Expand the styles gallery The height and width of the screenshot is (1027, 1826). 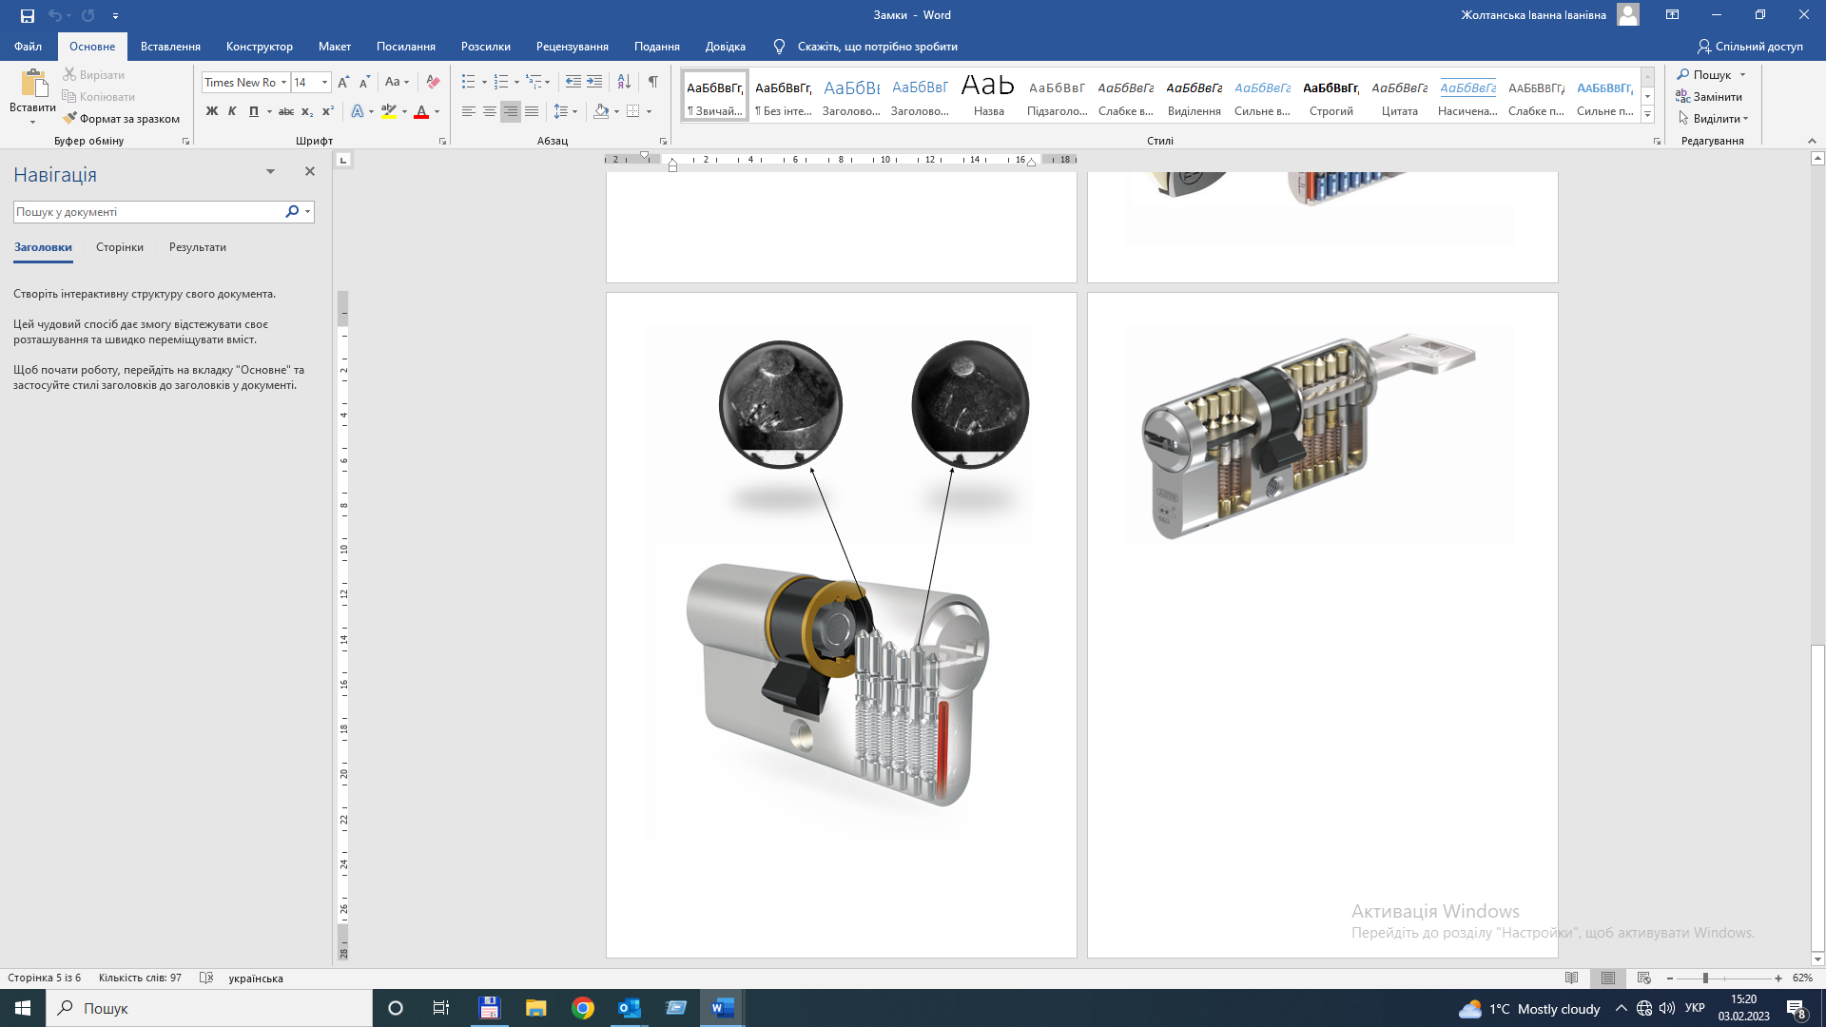[1648, 114]
